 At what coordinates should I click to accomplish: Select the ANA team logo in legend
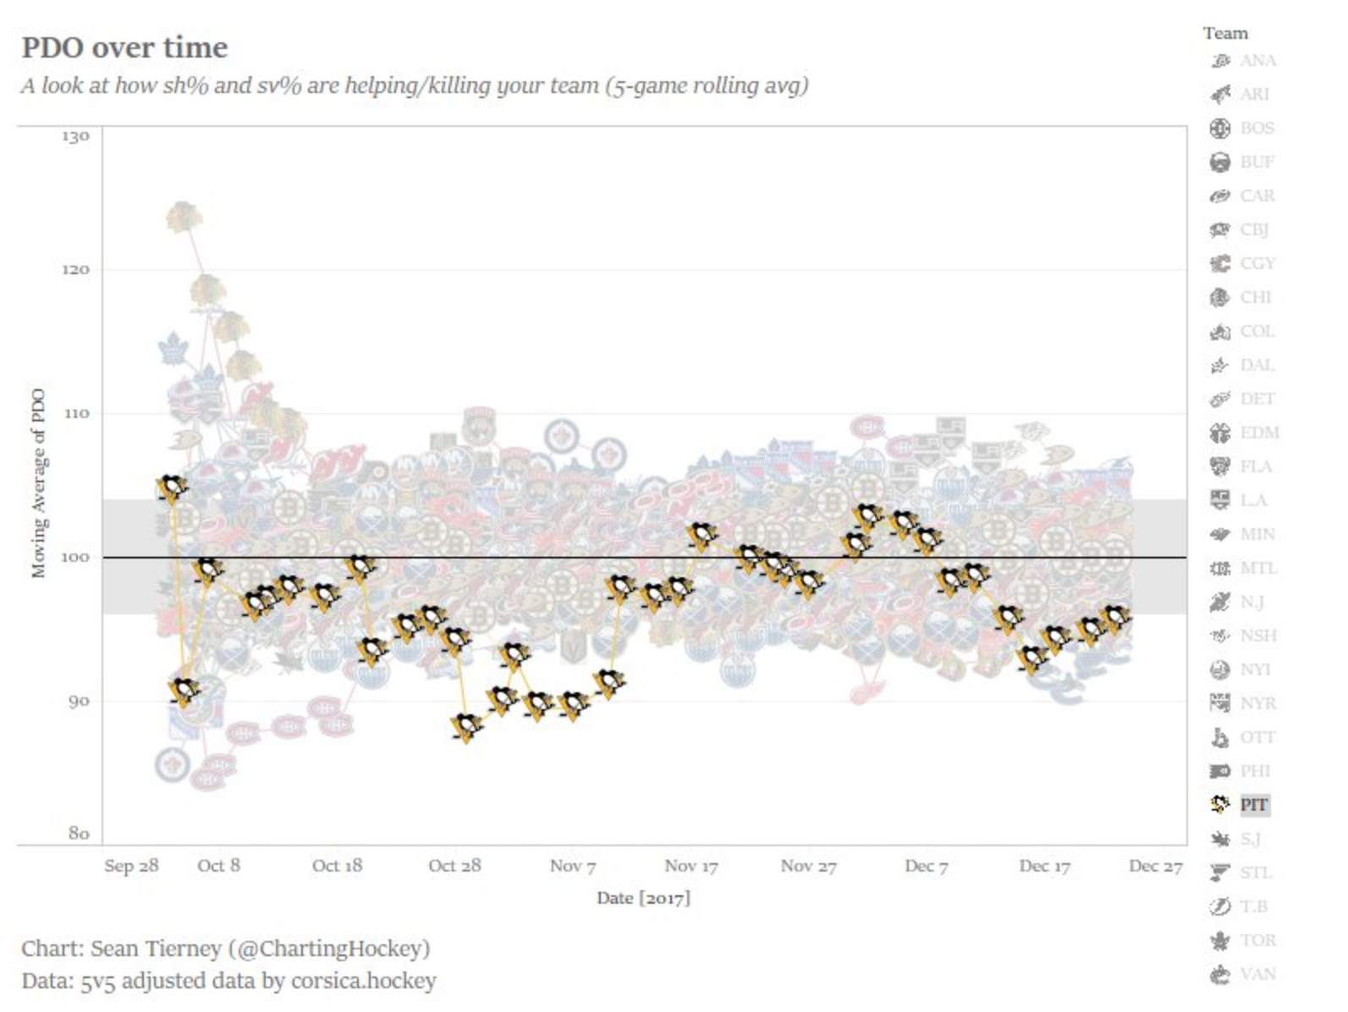(1219, 61)
